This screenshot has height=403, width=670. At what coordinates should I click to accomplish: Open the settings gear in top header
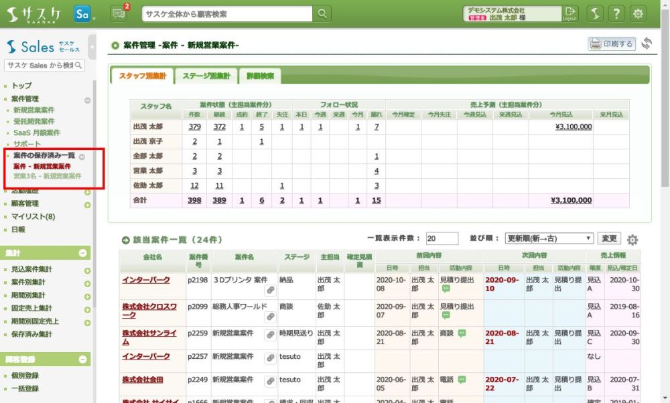(x=639, y=13)
